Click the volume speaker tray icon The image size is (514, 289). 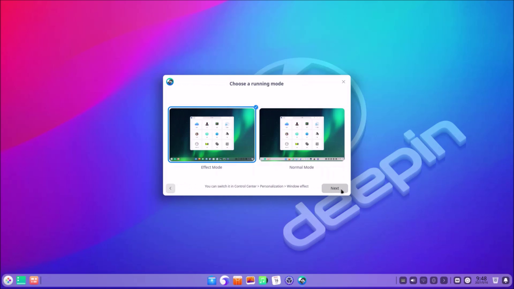coord(413,280)
